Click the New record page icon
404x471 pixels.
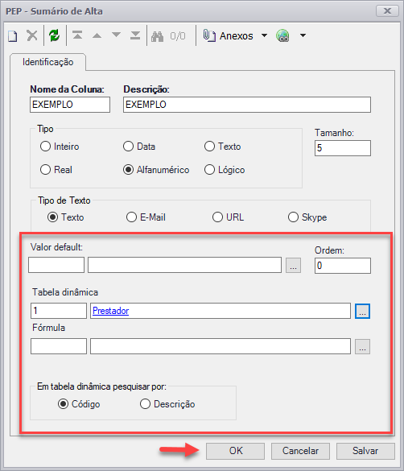13,36
